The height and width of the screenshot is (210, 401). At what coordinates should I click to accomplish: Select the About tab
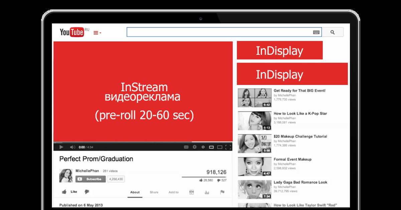click(135, 192)
